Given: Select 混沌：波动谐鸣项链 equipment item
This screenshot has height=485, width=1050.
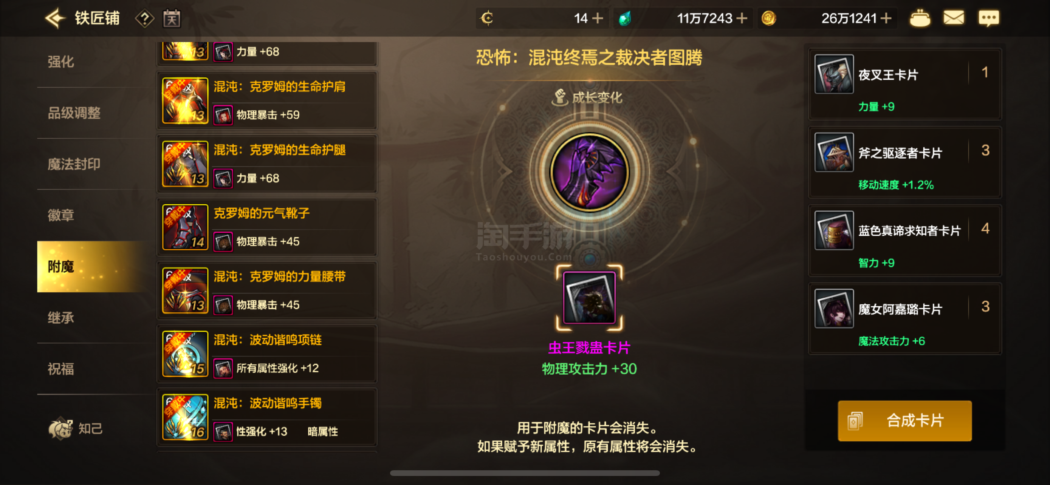Looking at the screenshot, I should tap(267, 354).
